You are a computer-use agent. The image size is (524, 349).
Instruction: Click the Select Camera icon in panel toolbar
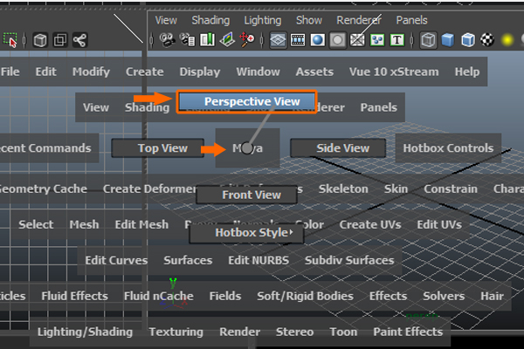(167, 40)
